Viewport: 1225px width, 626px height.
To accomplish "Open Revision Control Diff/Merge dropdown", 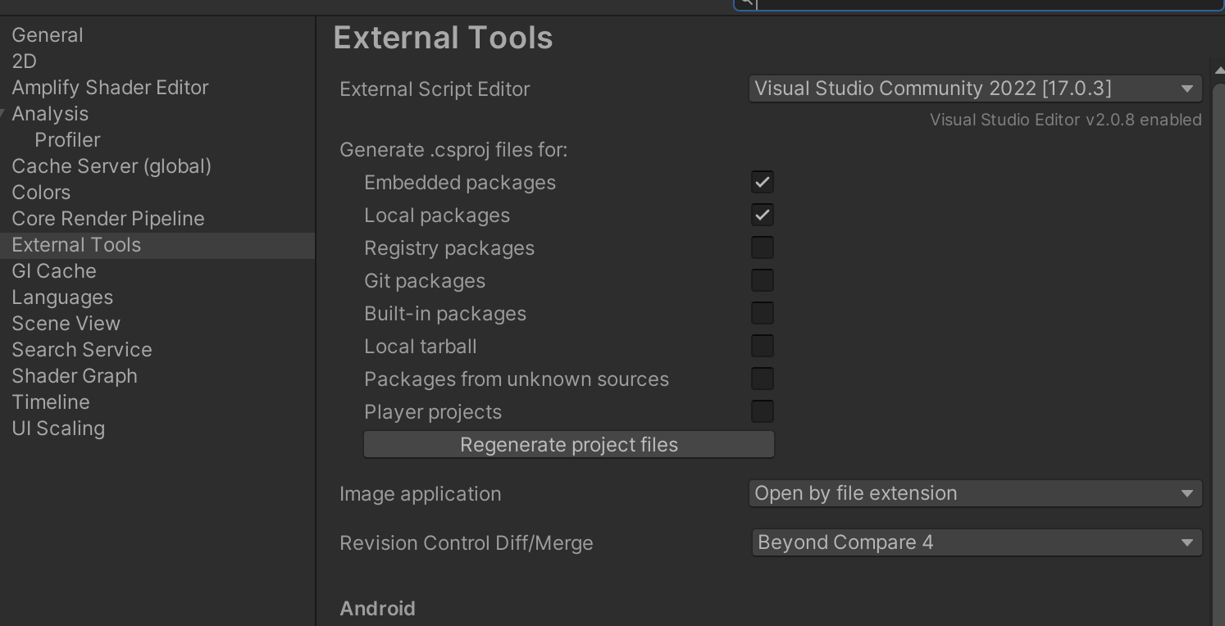I will pyautogui.click(x=977, y=542).
